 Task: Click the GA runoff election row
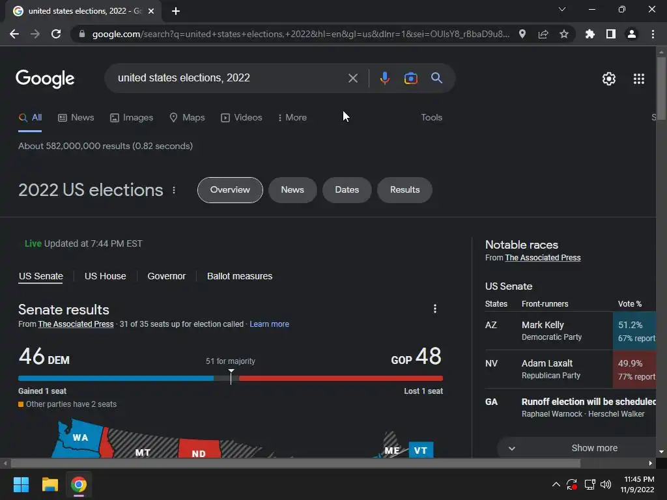click(x=571, y=408)
